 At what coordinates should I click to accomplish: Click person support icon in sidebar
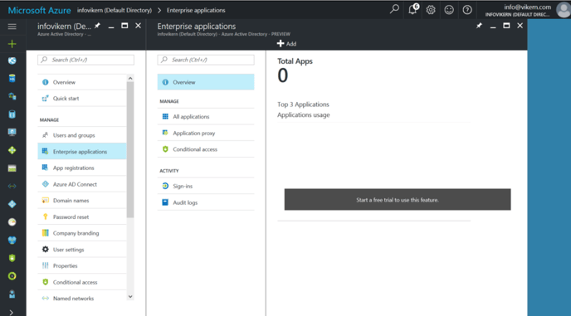12,294
